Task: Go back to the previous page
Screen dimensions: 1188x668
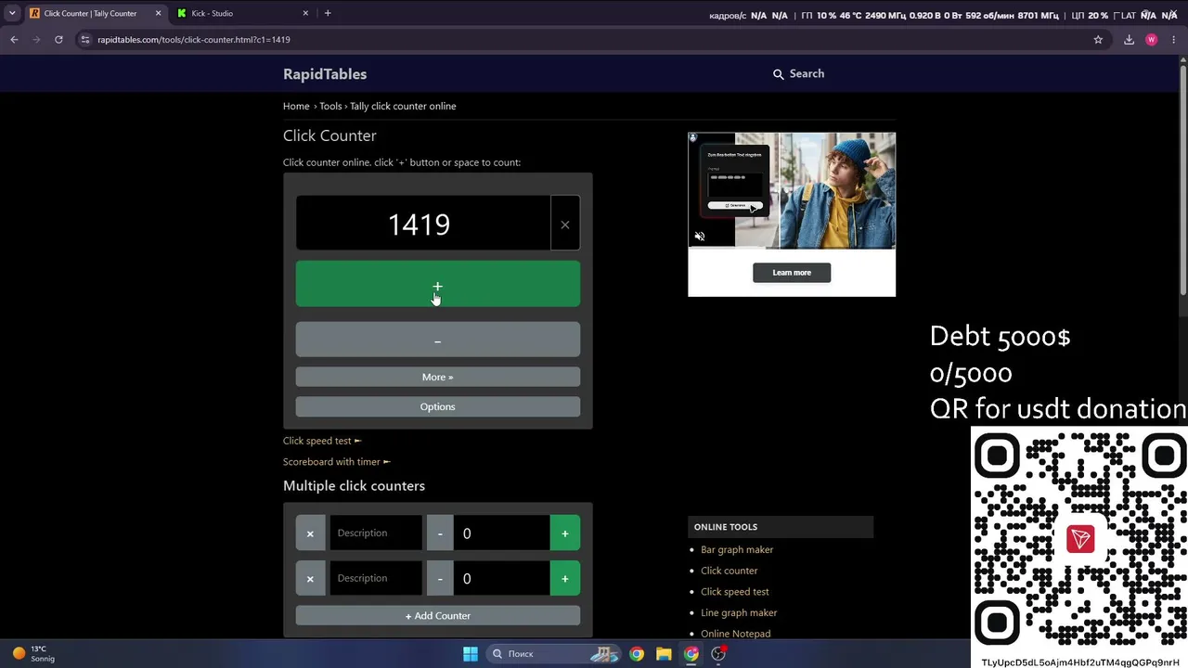Action: tap(14, 40)
